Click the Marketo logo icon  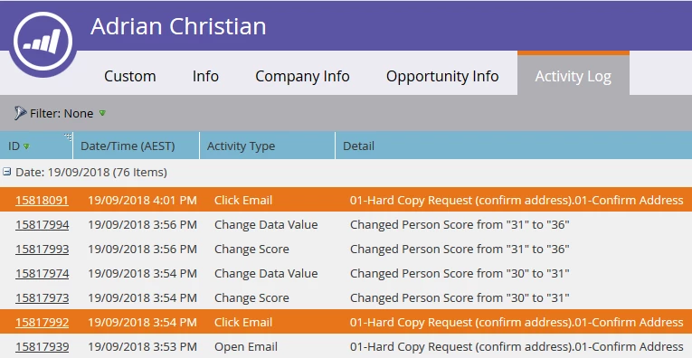(x=43, y=42)
